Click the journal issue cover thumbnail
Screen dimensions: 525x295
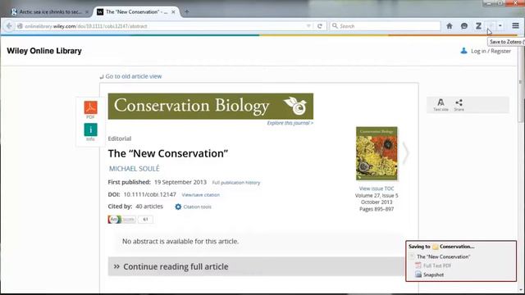tap(377, 153)
